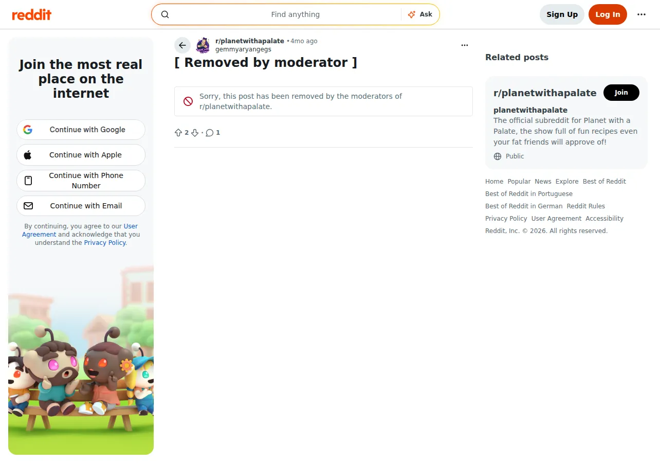Open the Explore footer link
The width and height of the screenshot is (660, 463).
click(x=567, y=182)
